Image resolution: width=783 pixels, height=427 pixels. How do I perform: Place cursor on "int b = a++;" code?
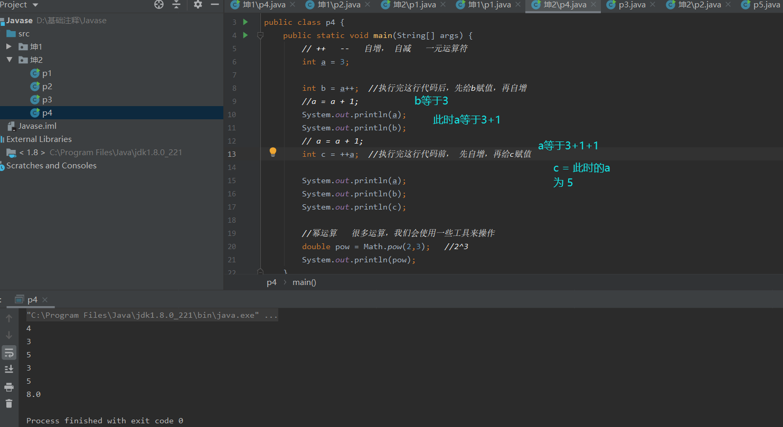(x=331, y=88)
